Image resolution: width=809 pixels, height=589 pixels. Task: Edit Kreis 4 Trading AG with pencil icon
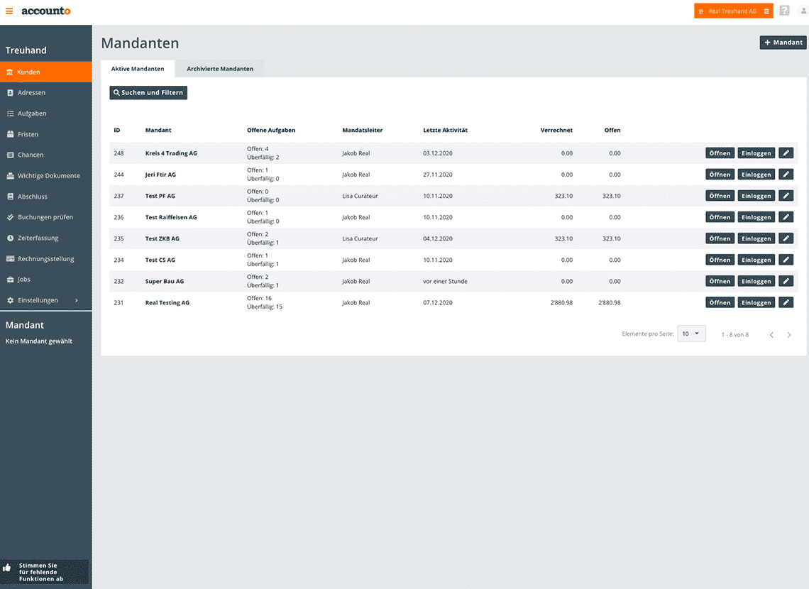pyautogui.click(x=786, y=153)
